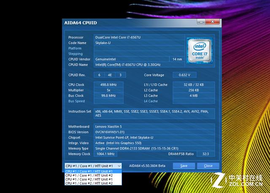Click the L2 Cache 256 KB value
This screenshot has width=270, height=193.
pos(194,90)
